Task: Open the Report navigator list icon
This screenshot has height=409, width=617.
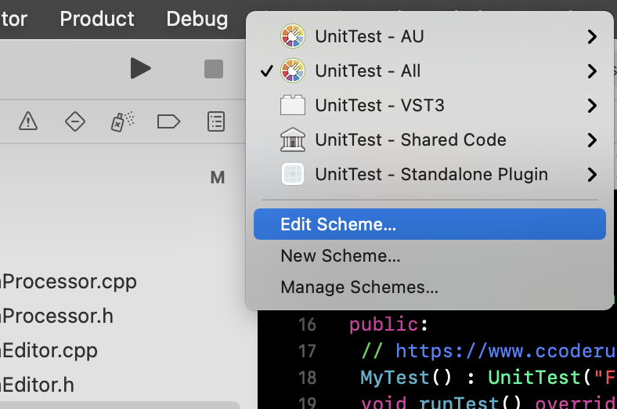Action: tap(216, 121)
